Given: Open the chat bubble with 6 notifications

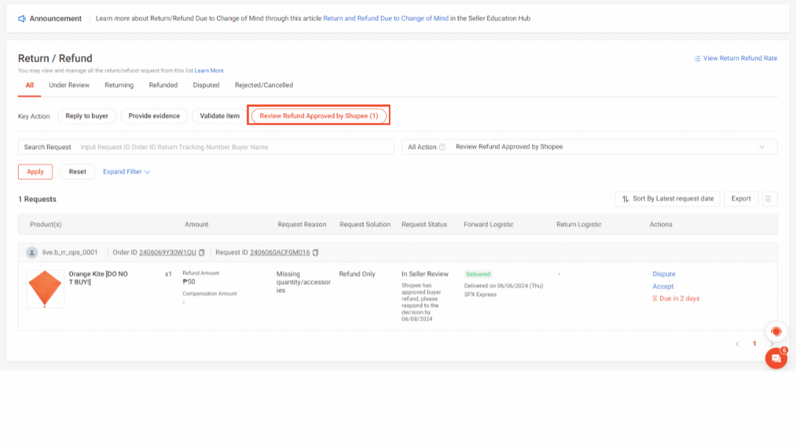Looking at the screenshot, I should click(x=775, y=358).
